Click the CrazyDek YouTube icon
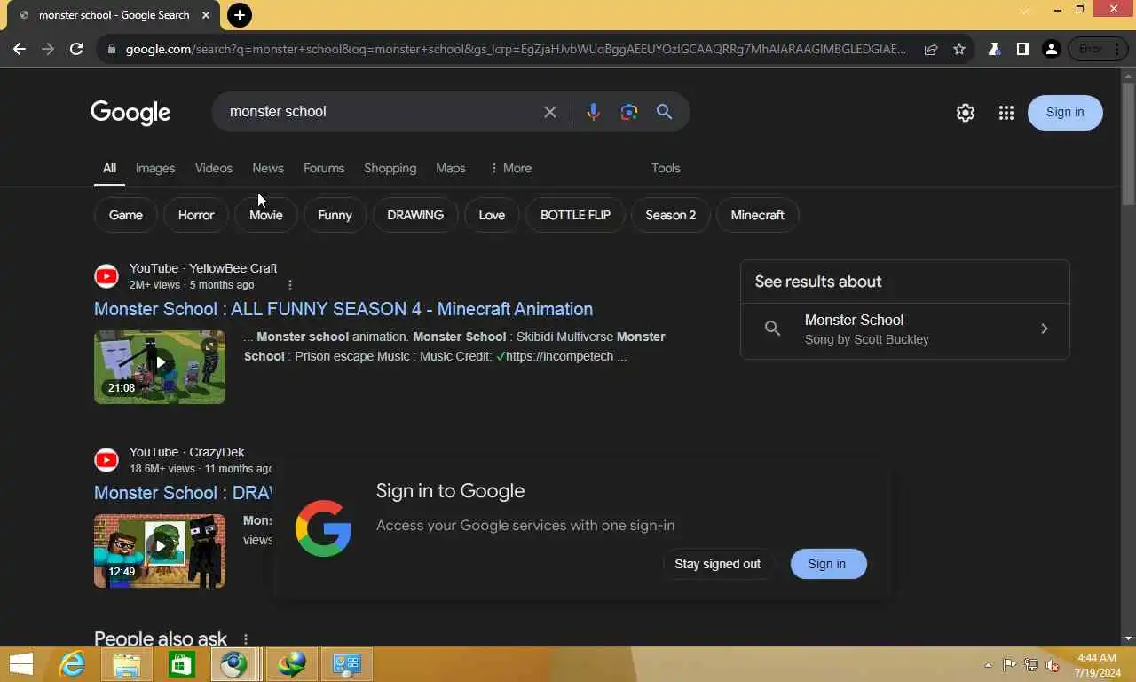 point(106,460)
